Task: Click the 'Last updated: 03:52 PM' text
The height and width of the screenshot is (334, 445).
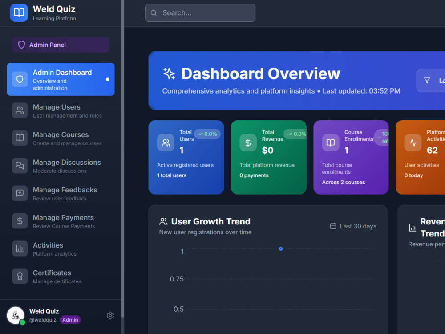Action: click(361, 91)
